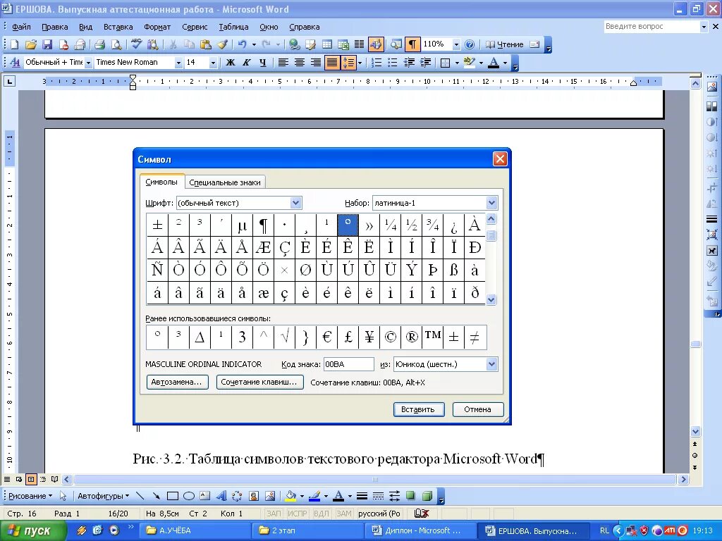
Task: Click the Insert WordArt icon
Action: [x=221, y=496]
